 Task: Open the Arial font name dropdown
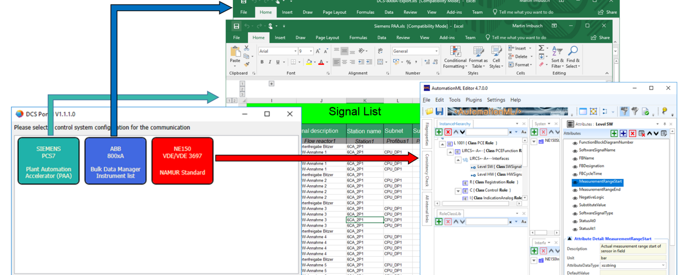tap(295, 51)
